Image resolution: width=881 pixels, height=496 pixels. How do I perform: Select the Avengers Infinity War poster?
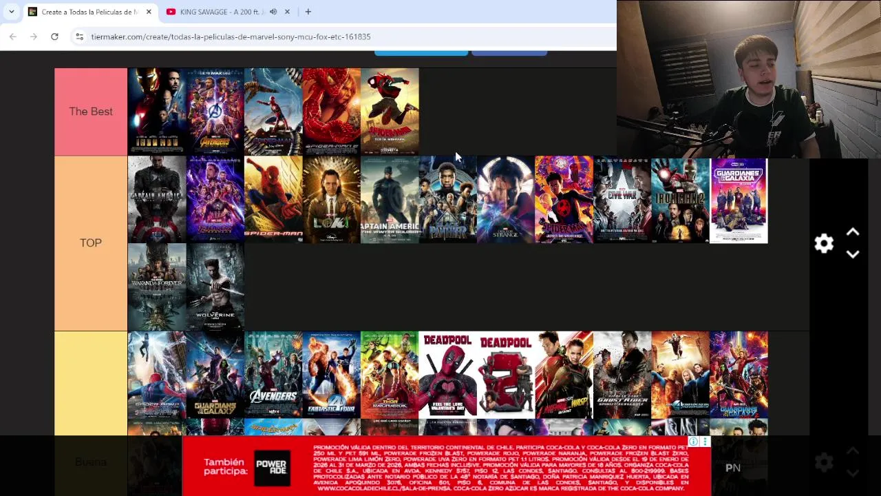coord(215,112)
